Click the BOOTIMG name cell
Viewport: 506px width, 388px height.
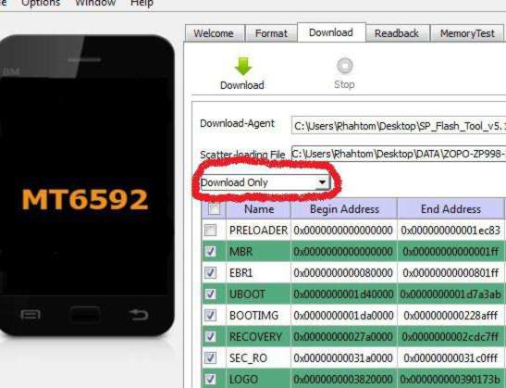(258, 316)
